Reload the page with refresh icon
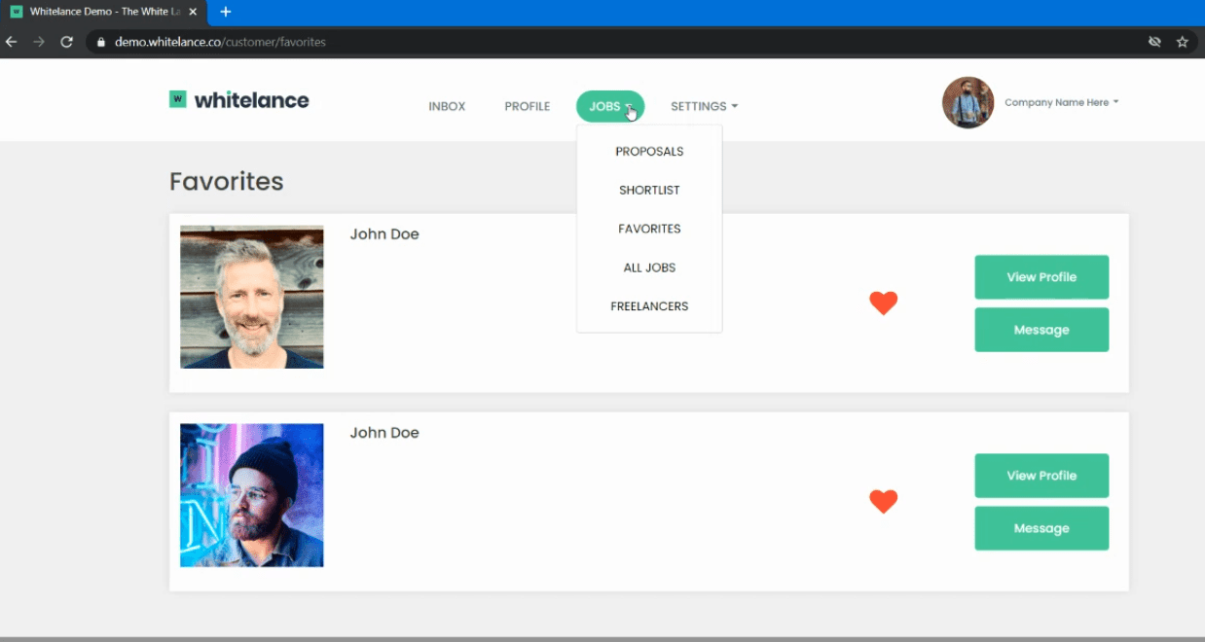Screen dimensions: 1205x642 click(x=66, y=42)
